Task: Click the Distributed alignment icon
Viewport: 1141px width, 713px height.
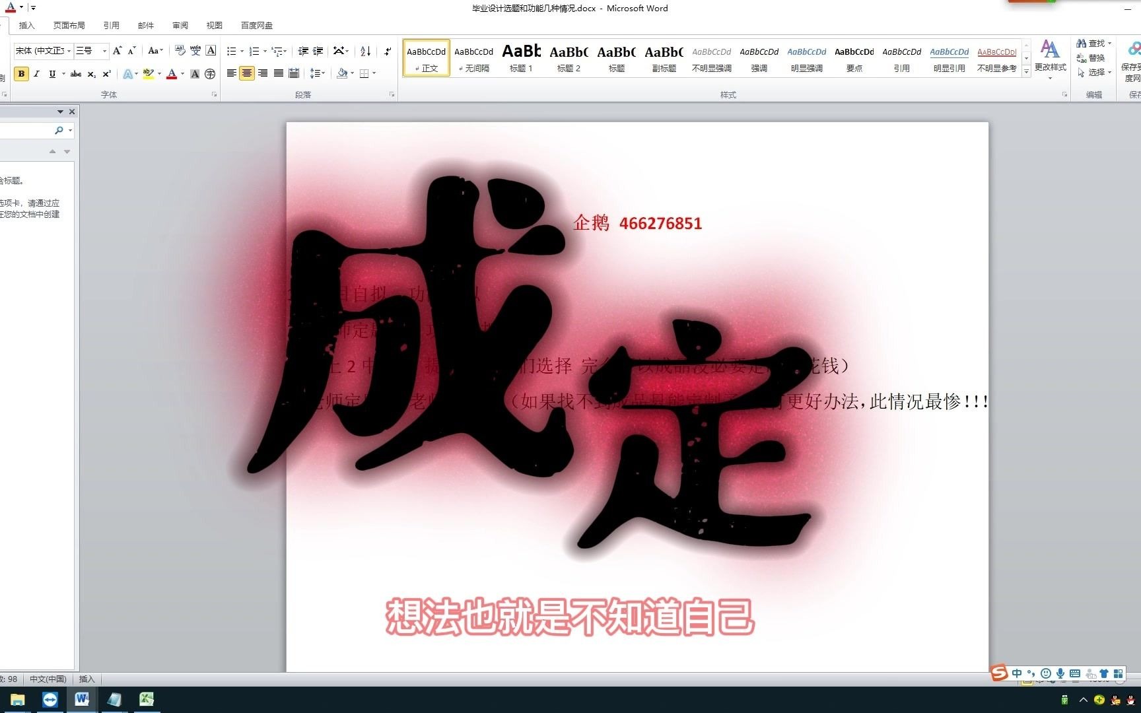Action: tap(294, 73)
